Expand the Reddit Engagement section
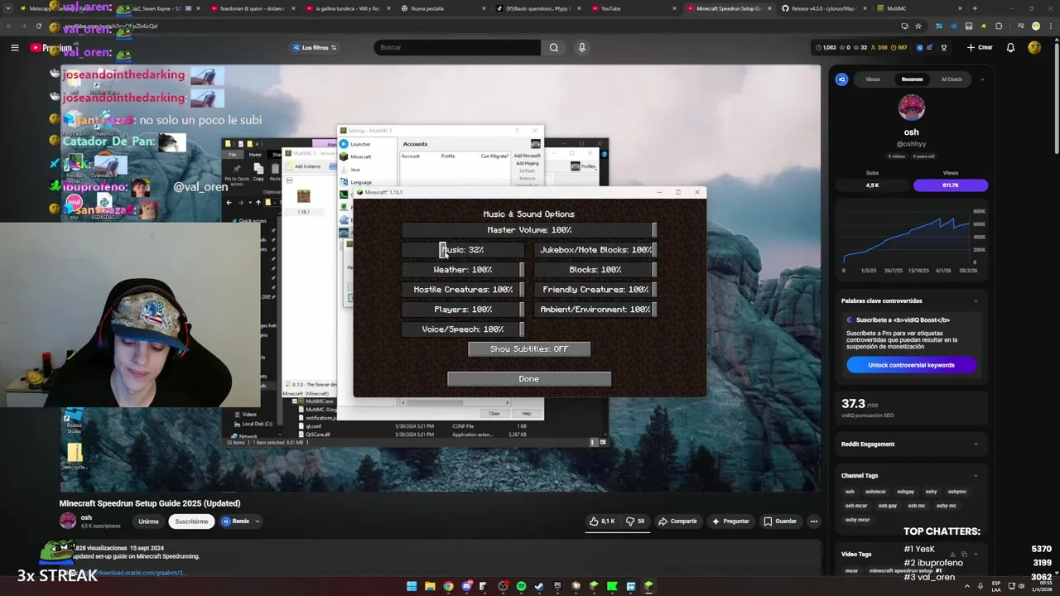 (975, 445)
